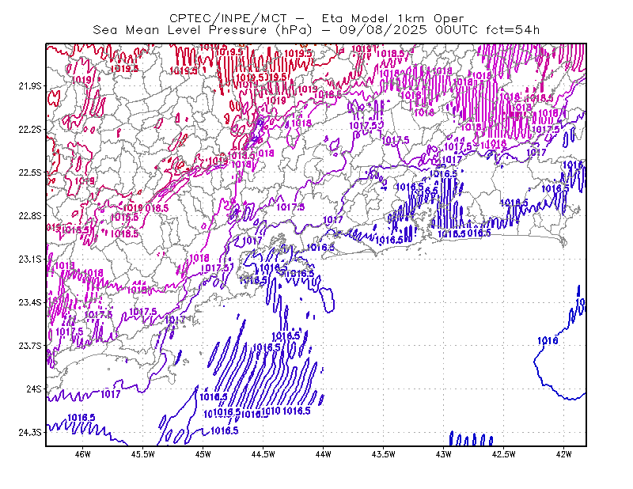Select the 24.3S latitude axis label

(30, 432)
